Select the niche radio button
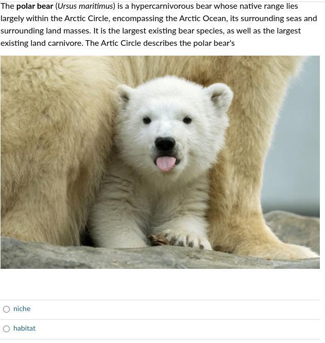Viewport: 325px width, 343px height. coord(6,309)
